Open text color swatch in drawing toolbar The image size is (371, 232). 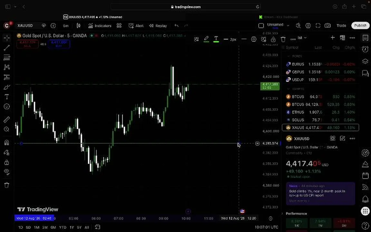tap(216, 39)
